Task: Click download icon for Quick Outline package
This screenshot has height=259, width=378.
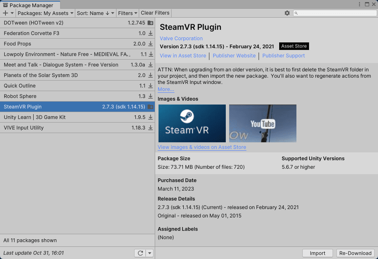Action: pos(151,86)
